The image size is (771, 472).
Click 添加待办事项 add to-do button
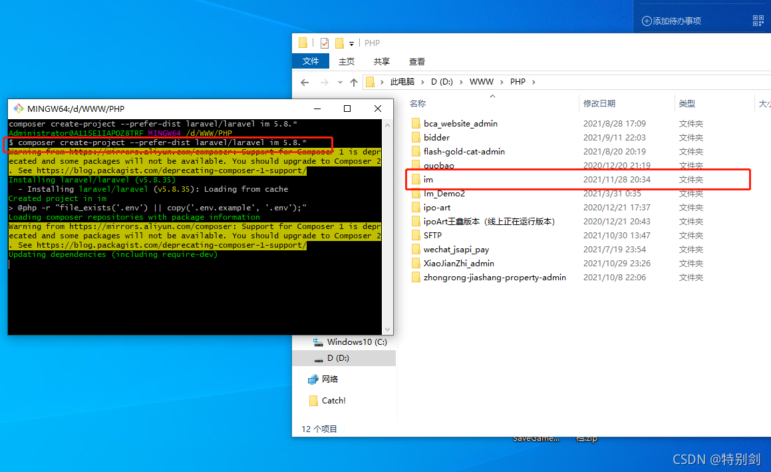(672, 21)
